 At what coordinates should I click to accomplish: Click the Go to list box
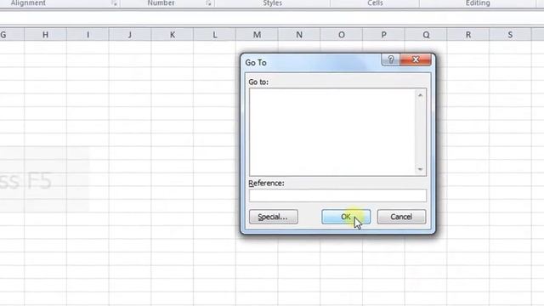[332, 132]
